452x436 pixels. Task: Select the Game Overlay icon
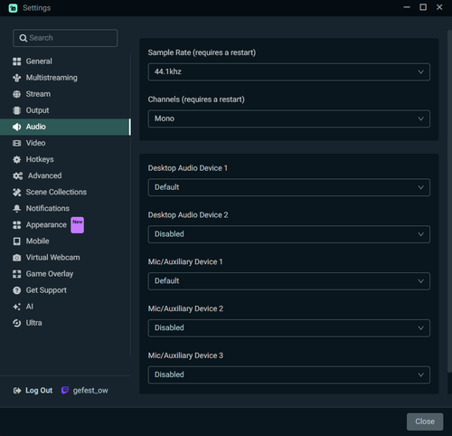(17, 274)
